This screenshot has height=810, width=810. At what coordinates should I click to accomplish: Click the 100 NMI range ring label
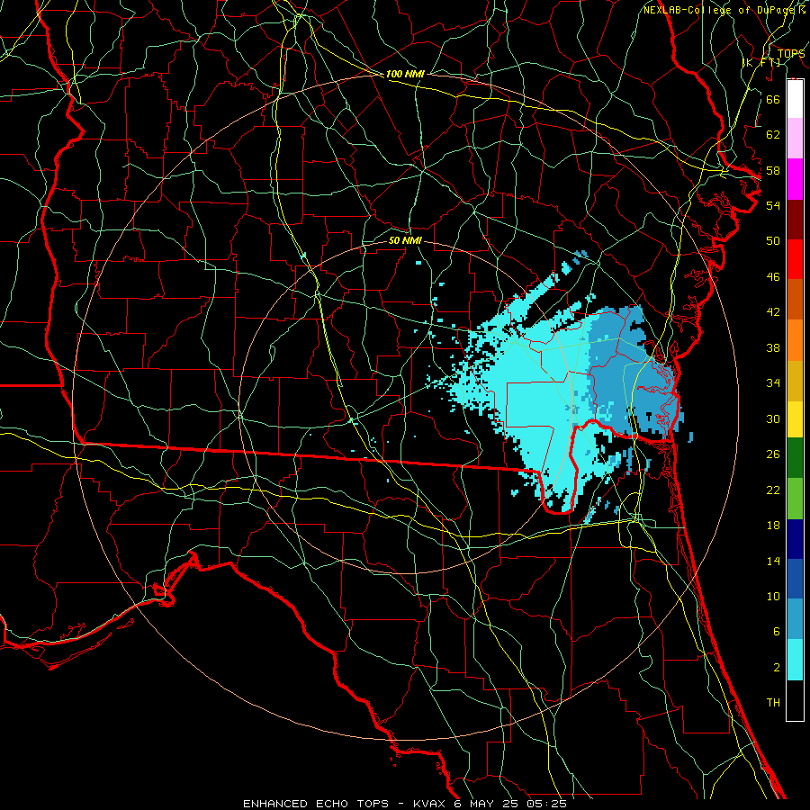pos(405,75)
